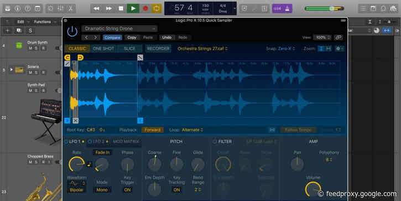Toggle the purple metronome button
Screen dimensions: 401x201
coord(287,8)
